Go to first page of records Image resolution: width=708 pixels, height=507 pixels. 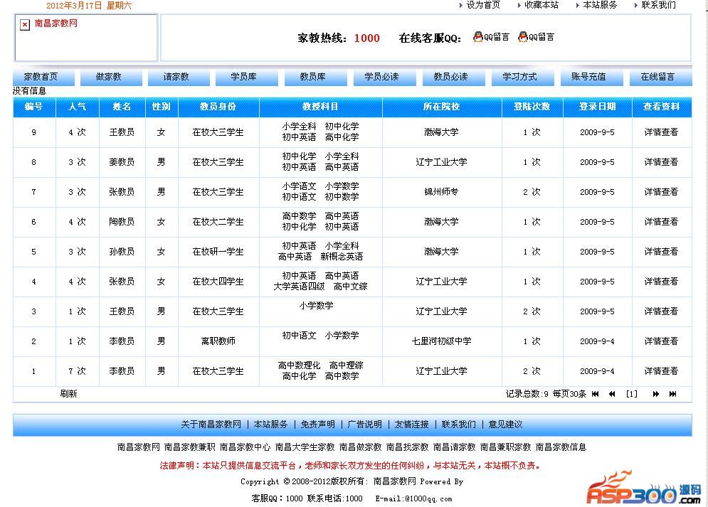[595, 394]
